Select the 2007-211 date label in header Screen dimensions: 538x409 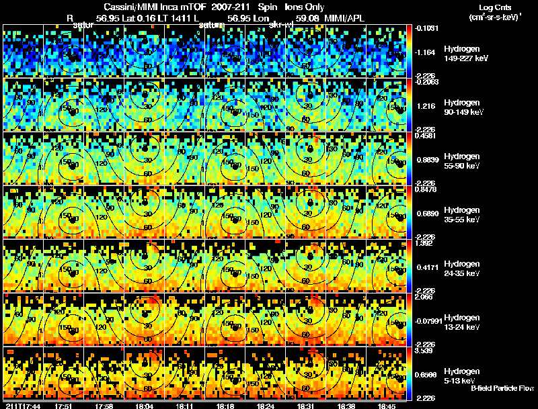(231, 7)
